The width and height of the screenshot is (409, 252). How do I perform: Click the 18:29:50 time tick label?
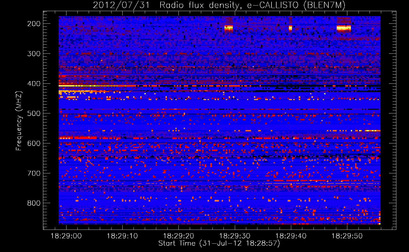[347, 236]
